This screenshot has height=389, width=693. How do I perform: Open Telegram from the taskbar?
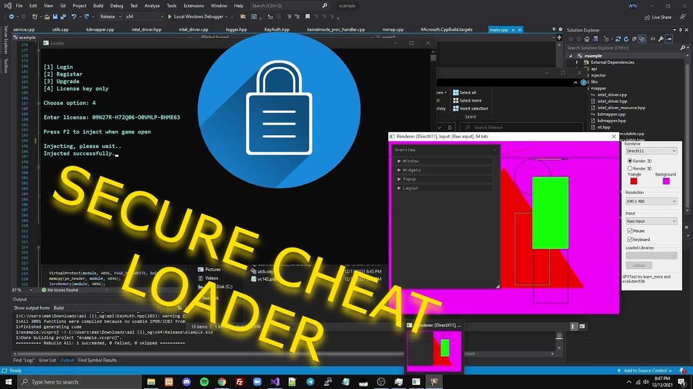[x=310, y=381]
